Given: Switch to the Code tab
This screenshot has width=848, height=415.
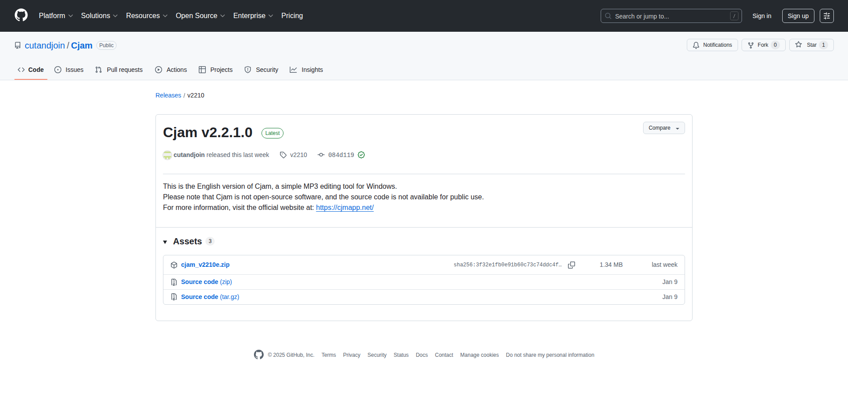Looking at the screenshot, I should click(31, 70).
